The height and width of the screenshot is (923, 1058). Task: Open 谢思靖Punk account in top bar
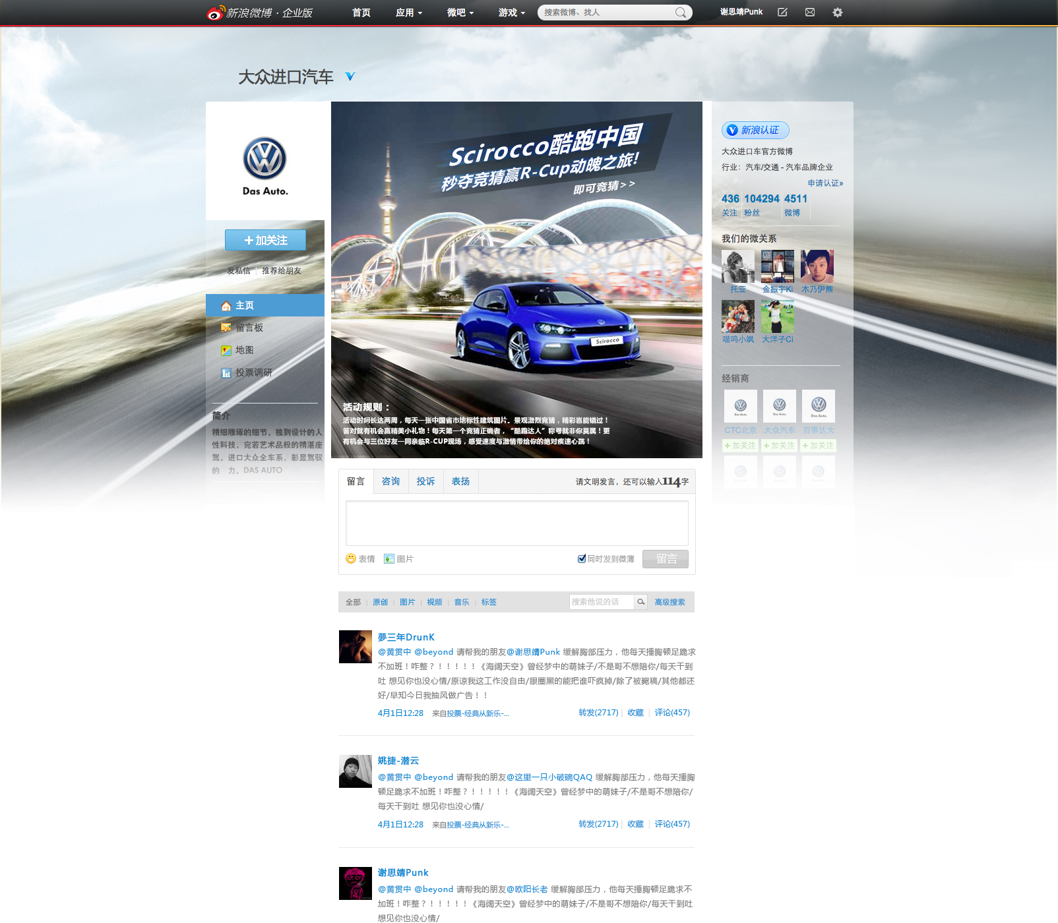741,12
